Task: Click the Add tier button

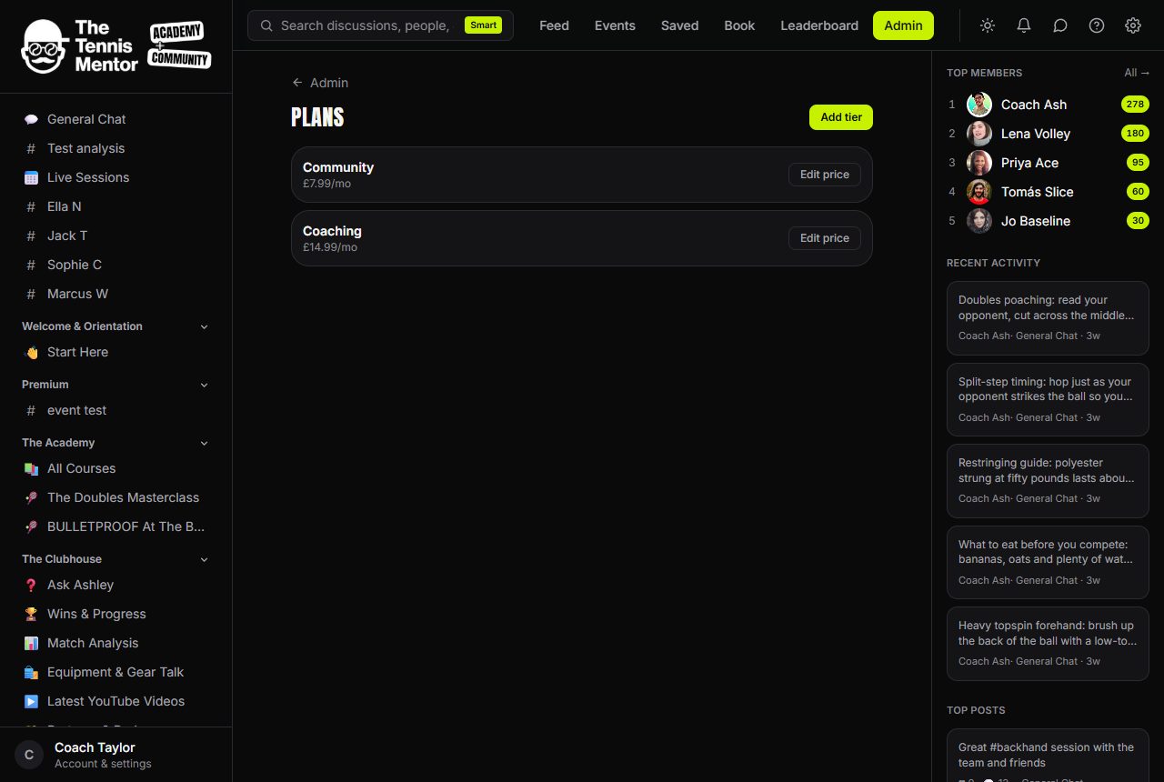Action: (841, 117)
